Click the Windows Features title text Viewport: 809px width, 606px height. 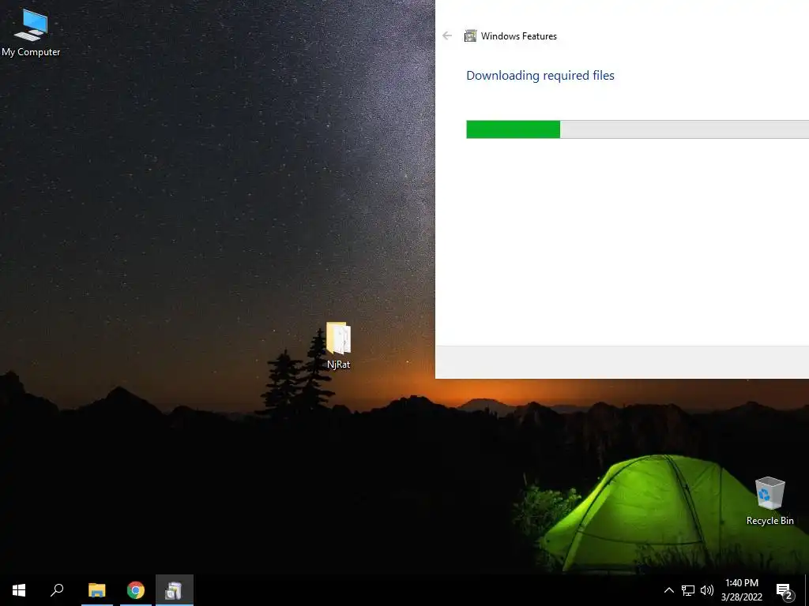[x=518, y=36]
